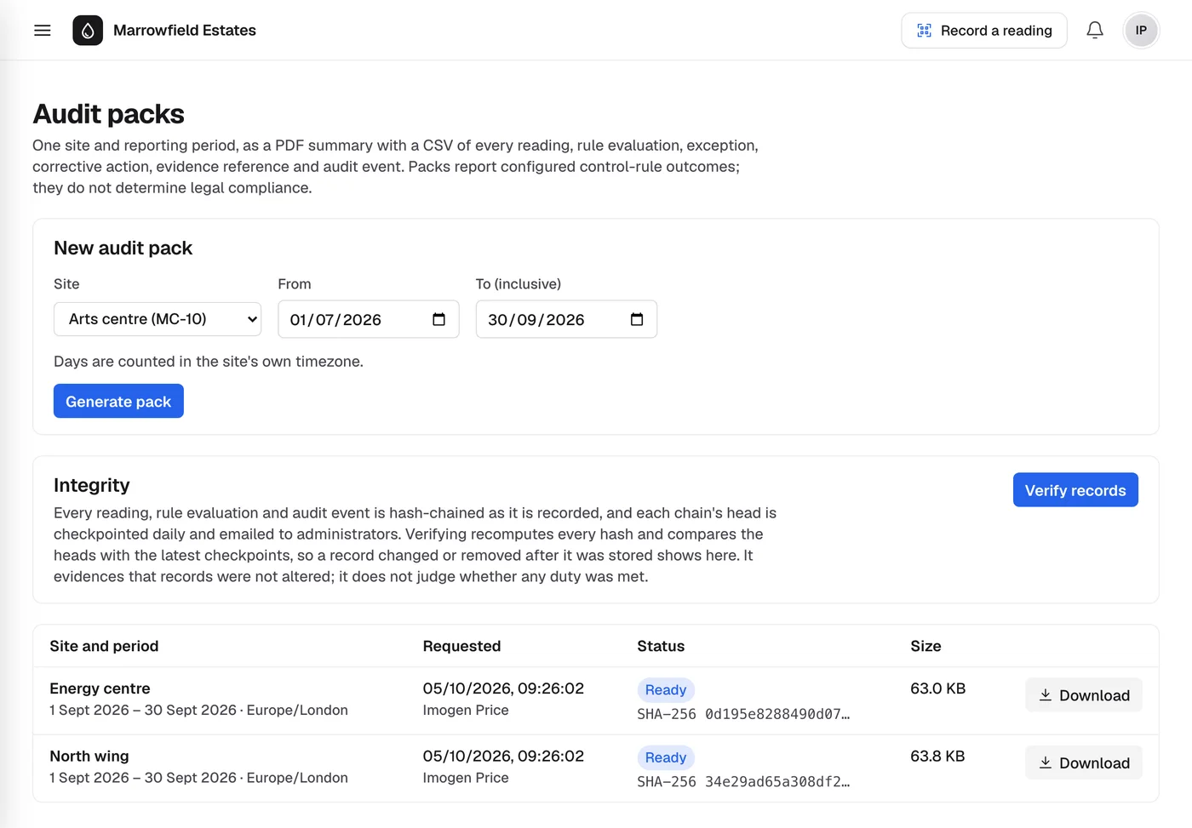Click the Generate pack button

point(118,401)
